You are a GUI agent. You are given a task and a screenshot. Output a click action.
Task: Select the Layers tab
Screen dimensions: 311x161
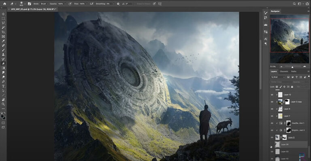tap(274, 71)
